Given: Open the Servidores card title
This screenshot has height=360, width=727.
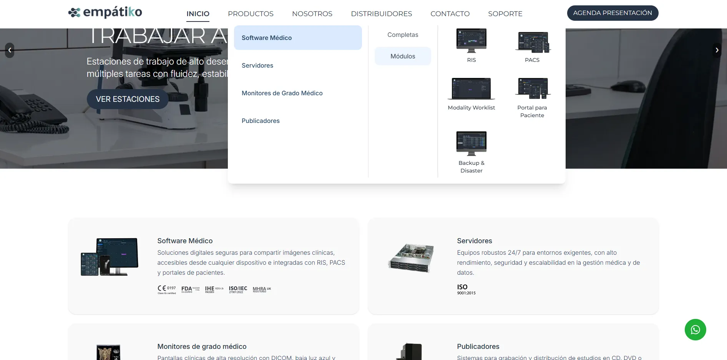Looking at the screenshot, I should pyautogui.click(x=475, y=241).
